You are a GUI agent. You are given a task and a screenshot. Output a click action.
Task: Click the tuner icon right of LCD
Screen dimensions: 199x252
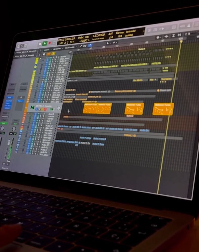(149, 30)
